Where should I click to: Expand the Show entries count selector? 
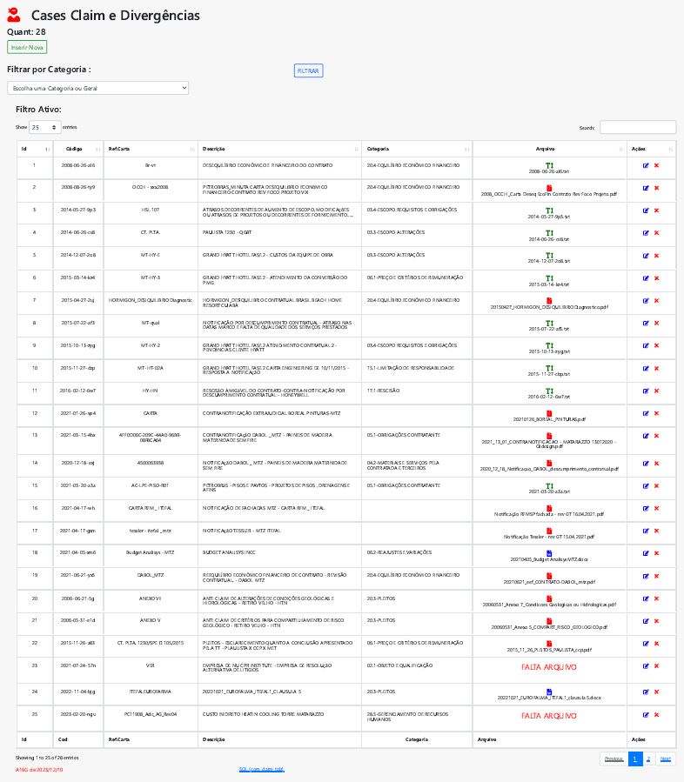coord(44,127)
